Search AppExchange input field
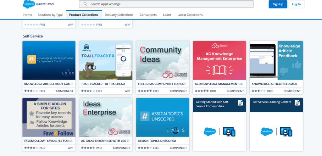Image resolution: width=322 pixels, height=156 pixels. click(166, 4)
